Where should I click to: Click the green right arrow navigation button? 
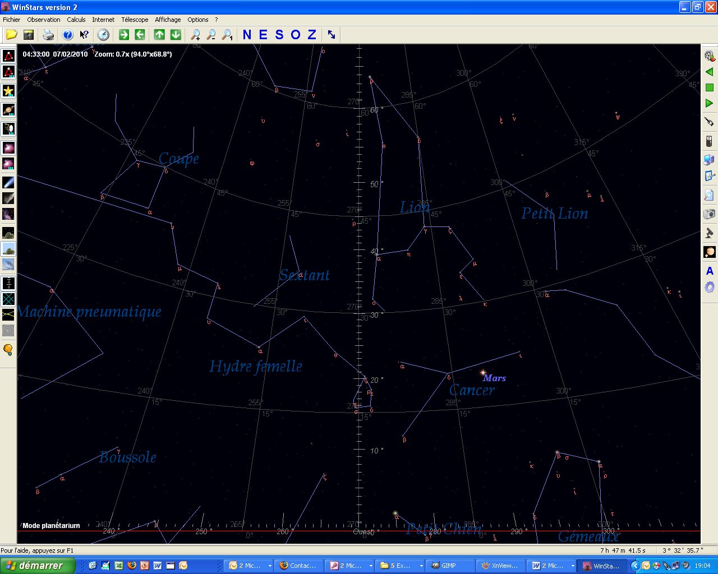tap(124, 35)
